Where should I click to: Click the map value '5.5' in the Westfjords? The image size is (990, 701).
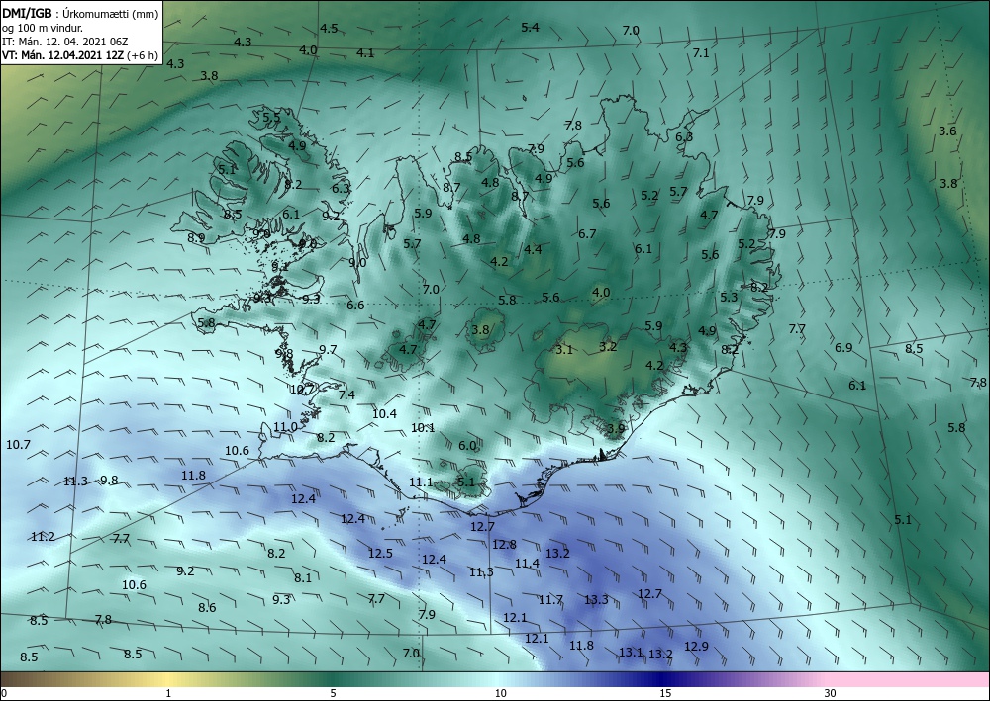point(271,118)
